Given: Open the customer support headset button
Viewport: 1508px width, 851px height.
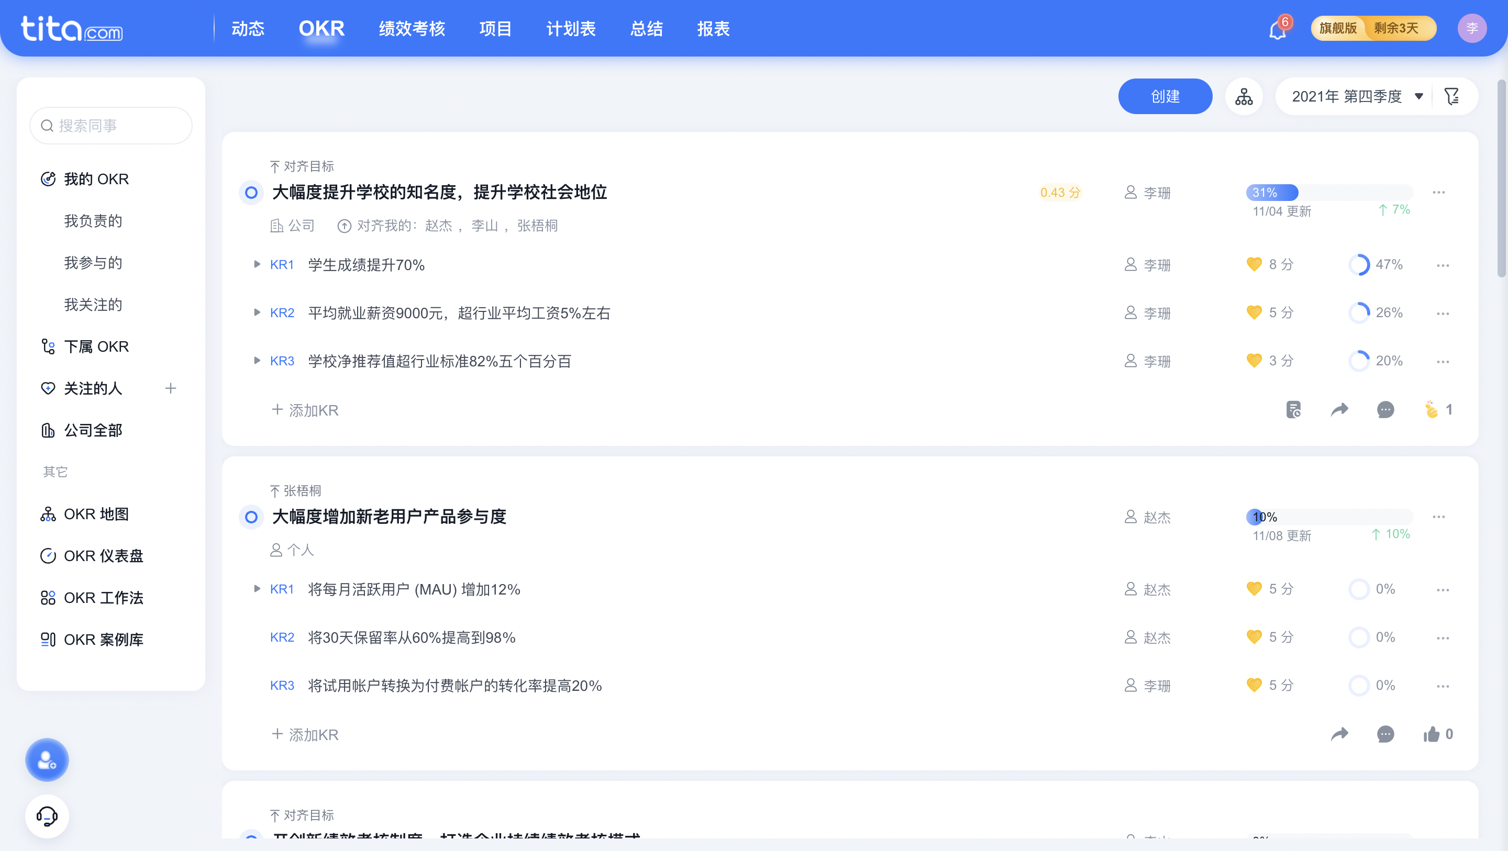Looking at the screenshot, I should click(x=47, y=816).
